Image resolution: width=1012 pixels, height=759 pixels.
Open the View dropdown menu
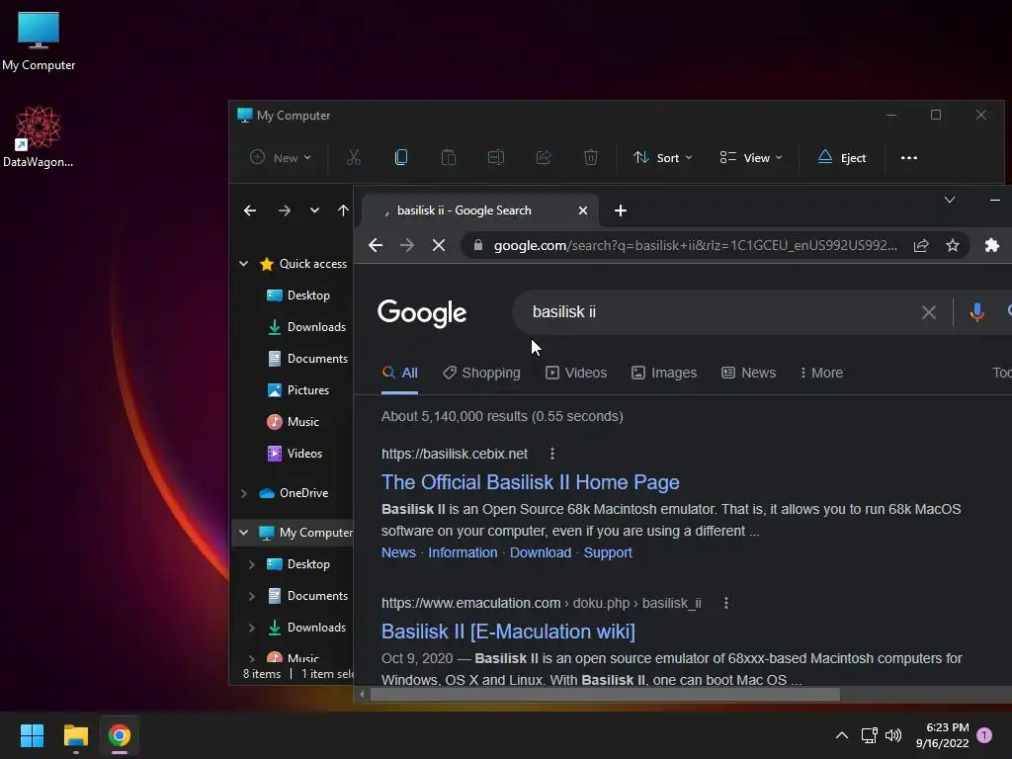751,157
